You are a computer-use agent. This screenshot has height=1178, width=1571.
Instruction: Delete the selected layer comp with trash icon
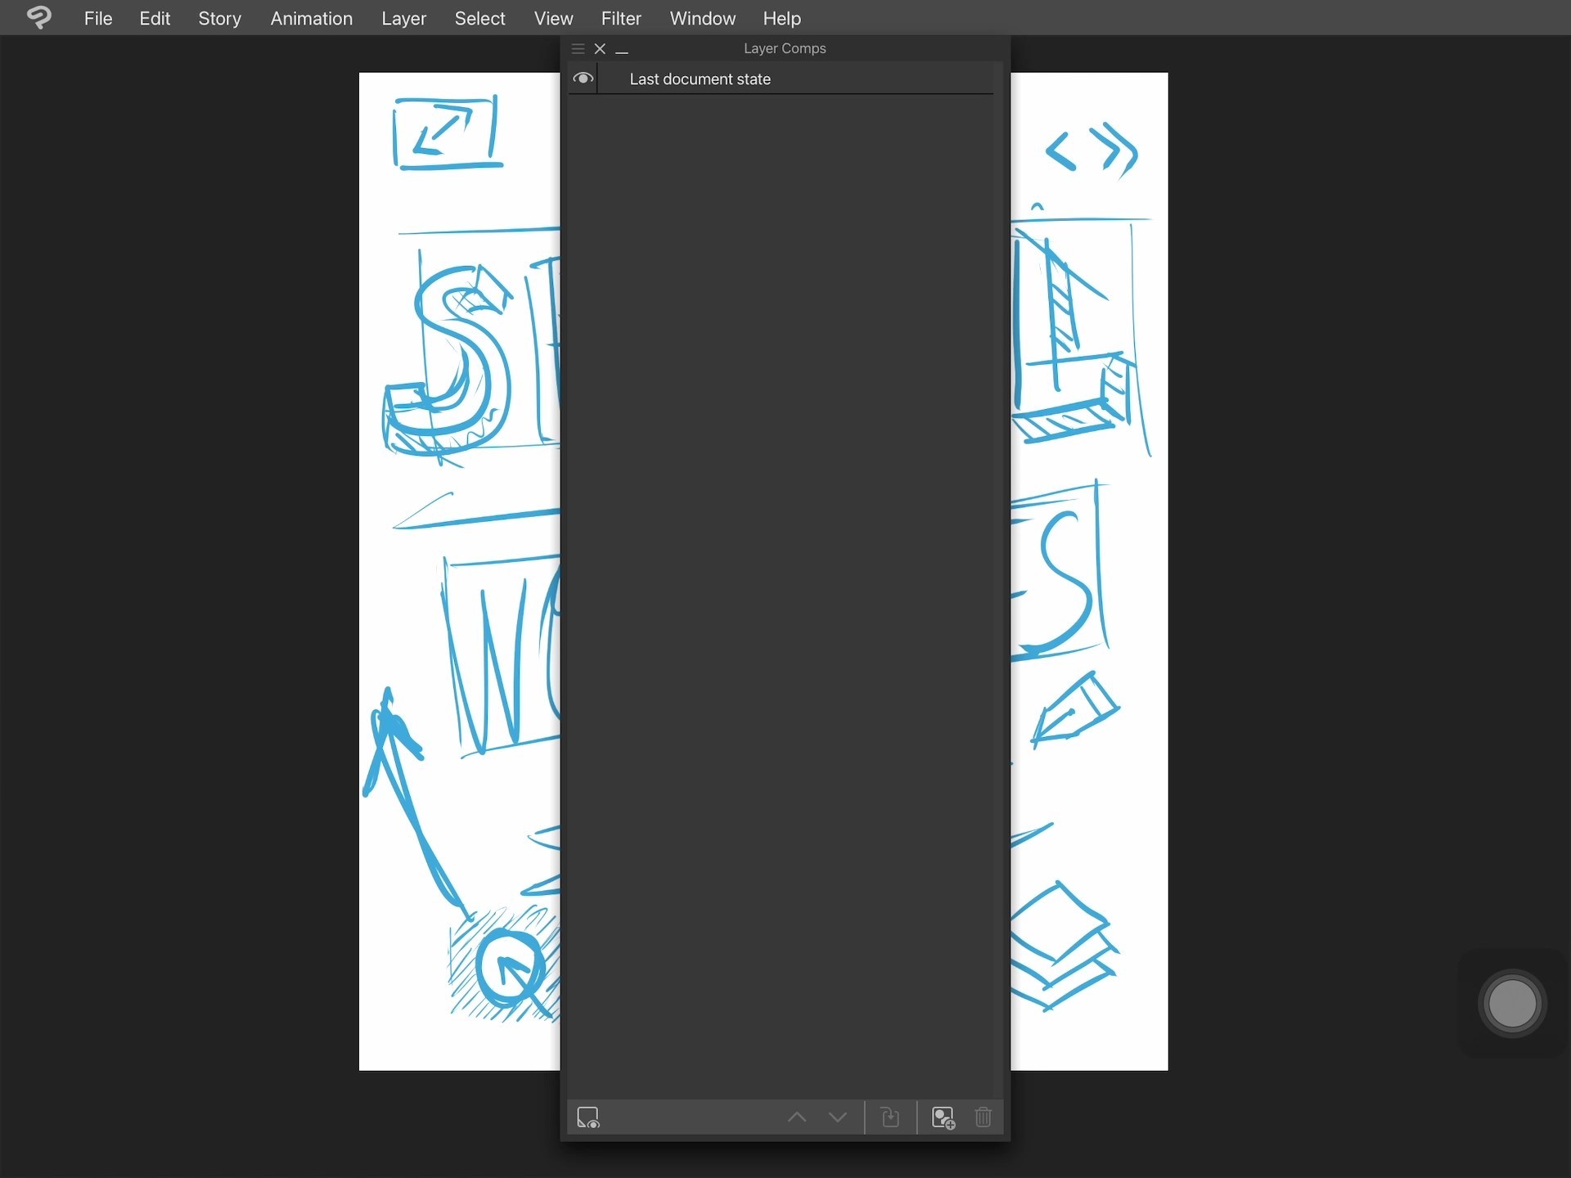coord(984,1117)
